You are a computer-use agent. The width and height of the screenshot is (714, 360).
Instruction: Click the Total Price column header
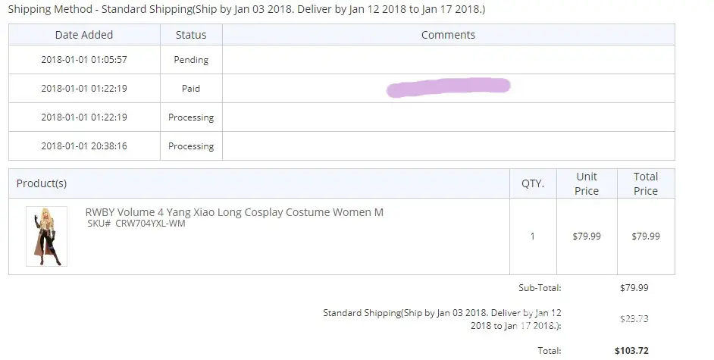point(646,183)
